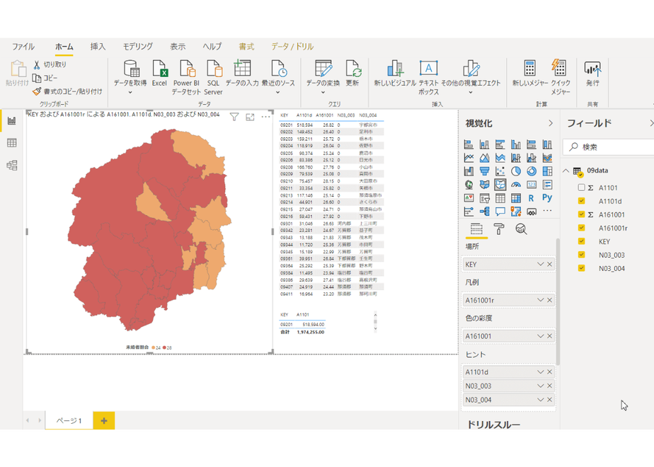Select the card (123) visualization
Viewport: 654px width, 467px height.
point(532,185)
